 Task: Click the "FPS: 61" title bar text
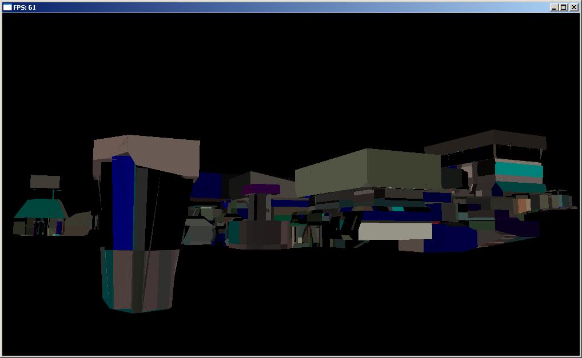tap(25, 7)
